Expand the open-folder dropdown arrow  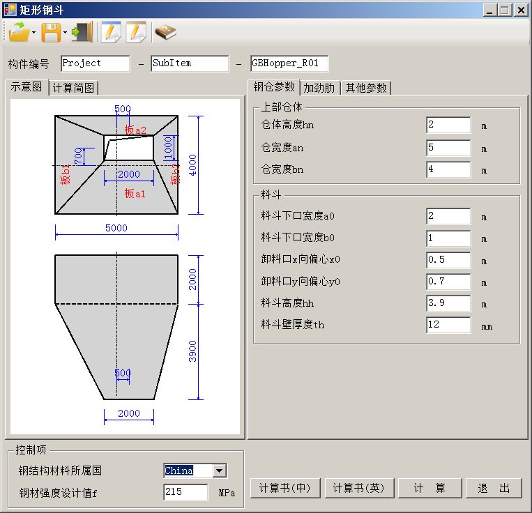click(33, 32)
